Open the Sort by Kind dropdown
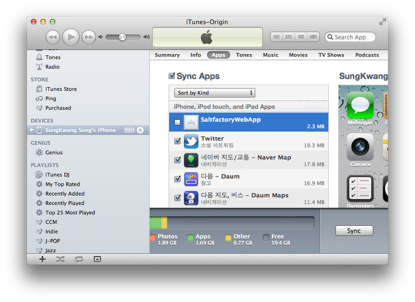This screenshot has width=415, height=302. pyautogui.click(x=215, y=93)
